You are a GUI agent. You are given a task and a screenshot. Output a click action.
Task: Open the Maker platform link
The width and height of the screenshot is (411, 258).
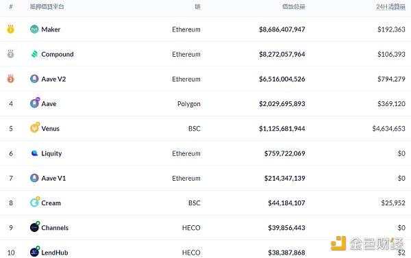[51, 29]
